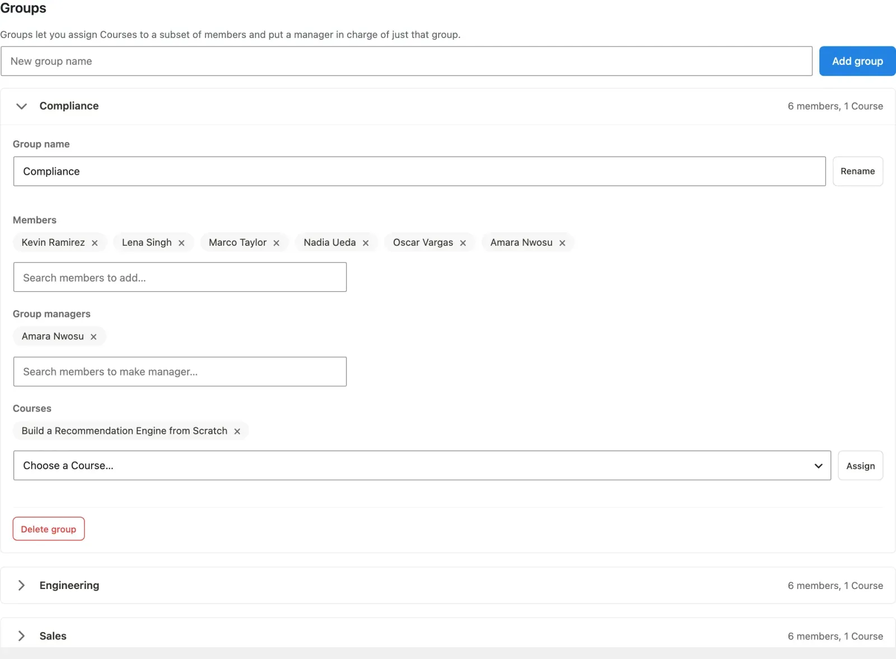Focus the Search members to make manager field
Screen dimensions: 896x659
[x=180, y=371]
